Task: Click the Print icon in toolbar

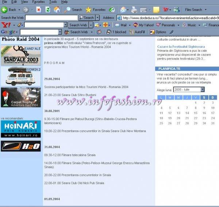Action: (x=134, y=10)
